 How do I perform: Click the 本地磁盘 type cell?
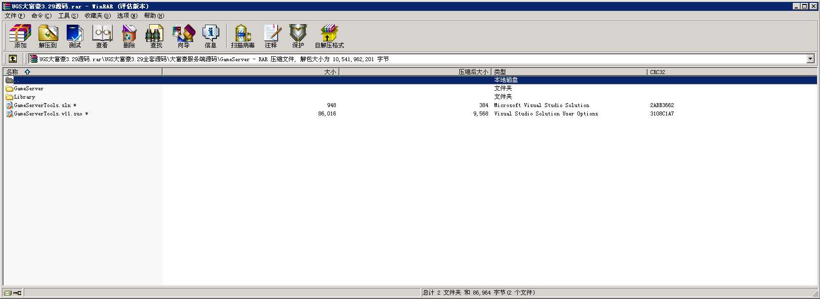506,80
